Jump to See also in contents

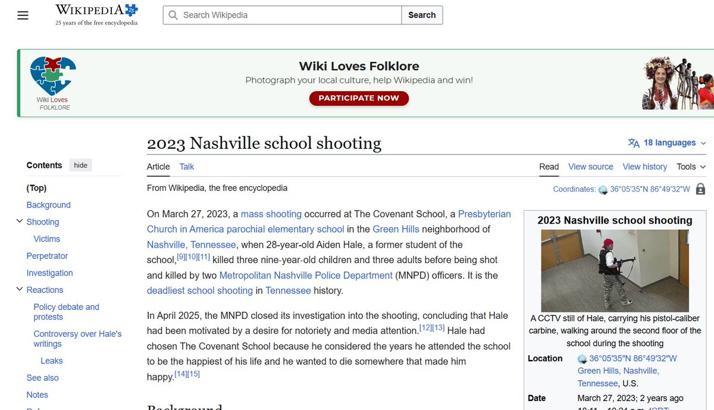pos(42,378)
